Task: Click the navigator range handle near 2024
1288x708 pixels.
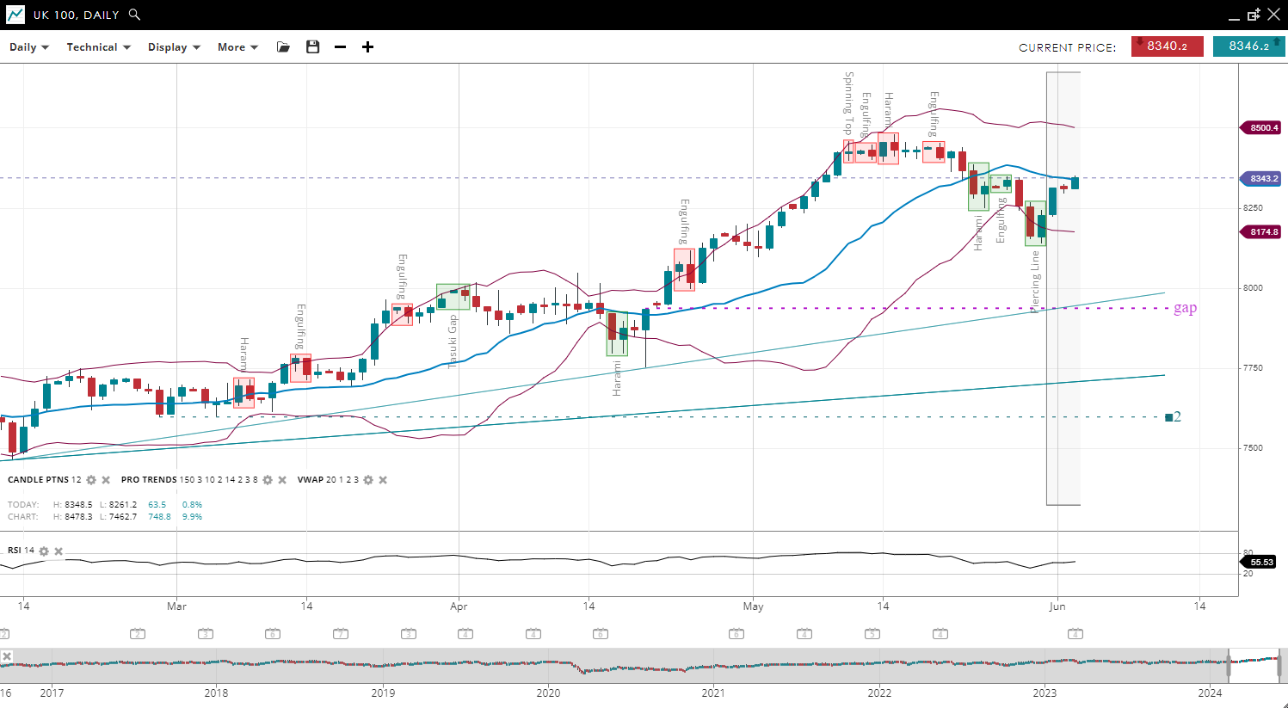Action: pos(1229,666)
